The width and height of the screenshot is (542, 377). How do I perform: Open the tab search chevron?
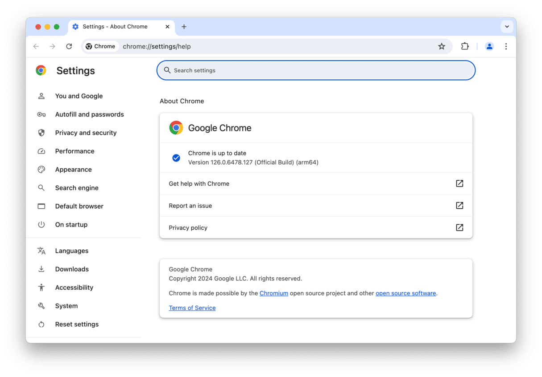point(507,27)
